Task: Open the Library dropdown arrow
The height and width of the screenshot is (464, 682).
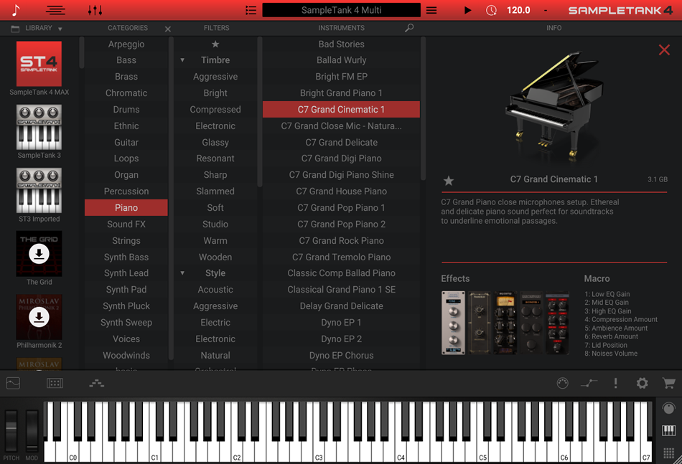Action: tap(60, 29)
